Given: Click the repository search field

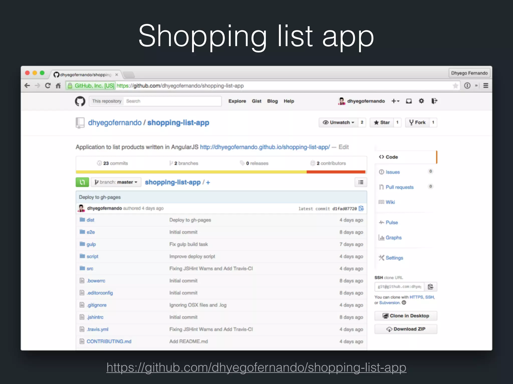Looking at the screenshot, I should click(172, 101).
